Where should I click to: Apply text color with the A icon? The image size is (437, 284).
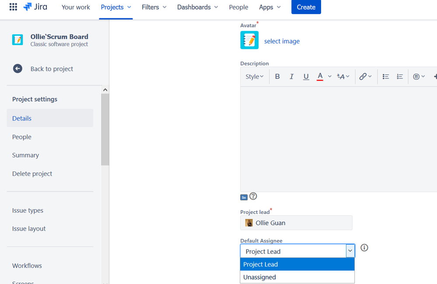click(320, 77)
